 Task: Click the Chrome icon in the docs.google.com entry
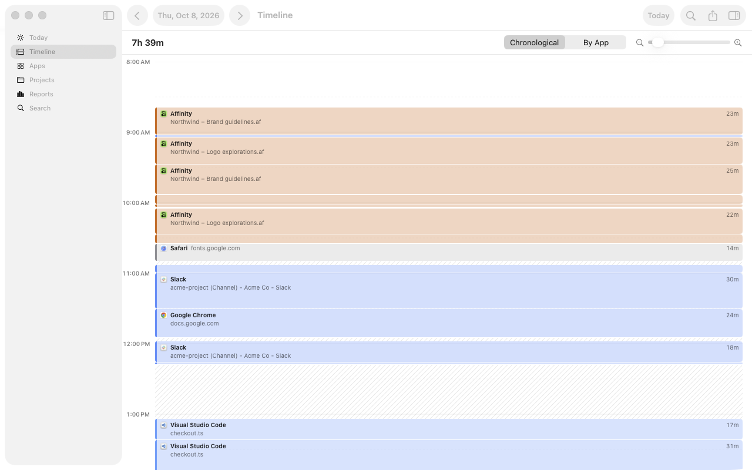(x=164, y=315)
